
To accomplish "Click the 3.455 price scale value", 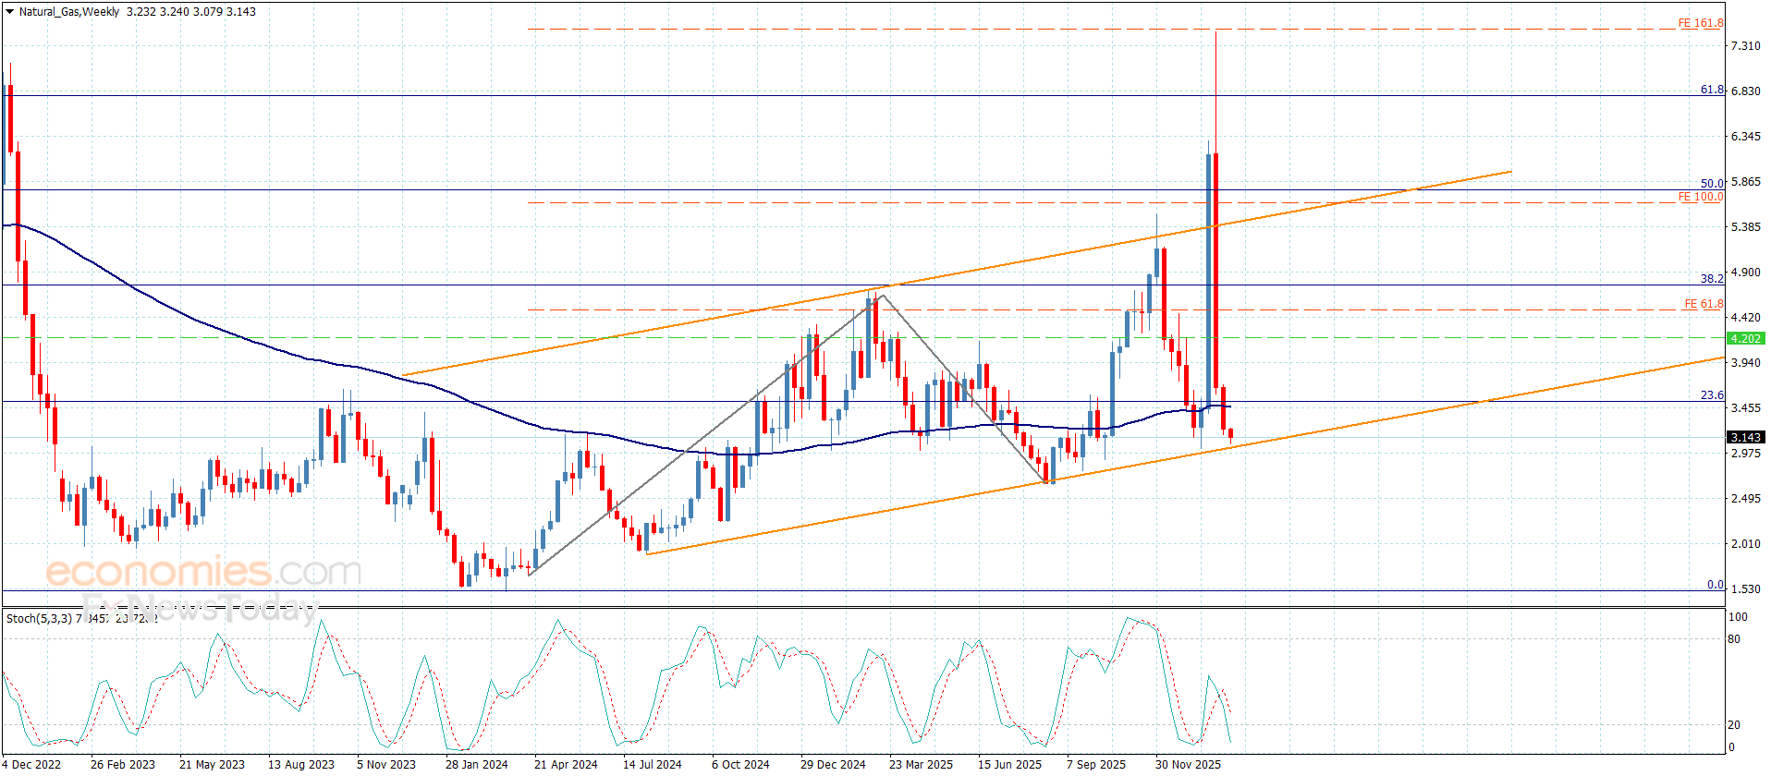I will [1746, 408].
